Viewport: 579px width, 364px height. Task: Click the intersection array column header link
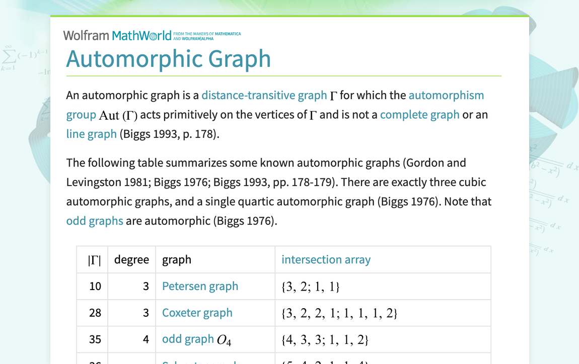(326, 259)
